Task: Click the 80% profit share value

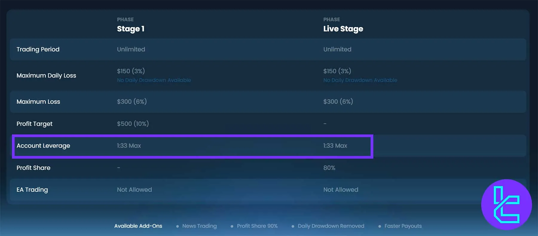Action: [329, 168]
